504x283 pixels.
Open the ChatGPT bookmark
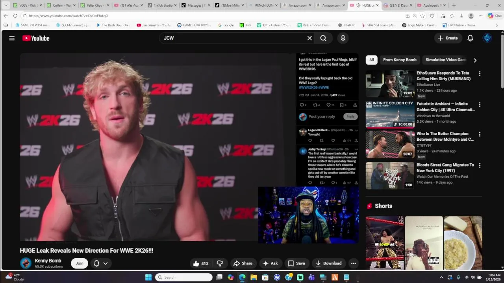(346, 25)
